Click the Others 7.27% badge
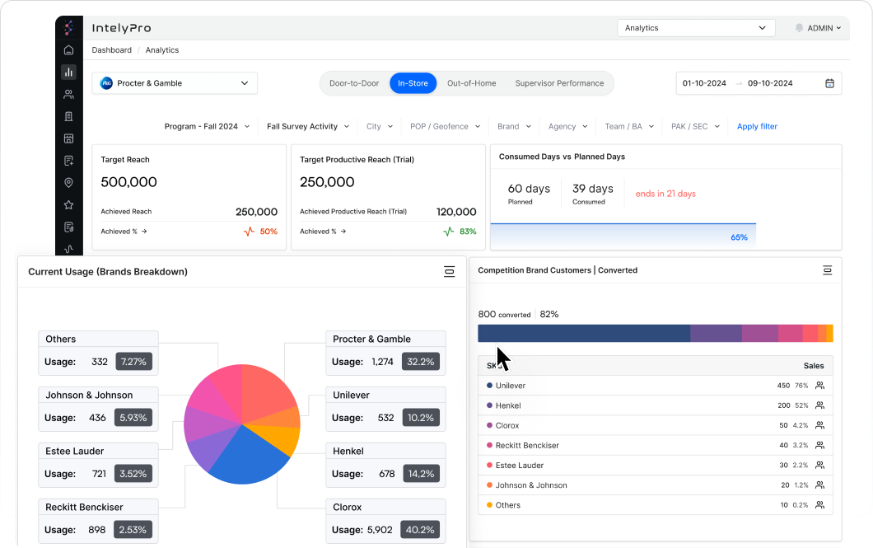The height and width of the screenshot is (548, 873). point(133,362)
